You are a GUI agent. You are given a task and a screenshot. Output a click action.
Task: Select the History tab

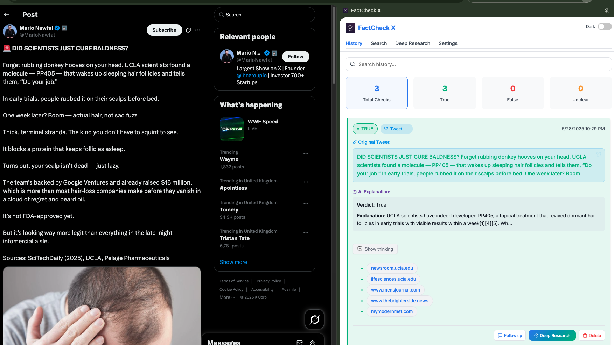point(354,43)
